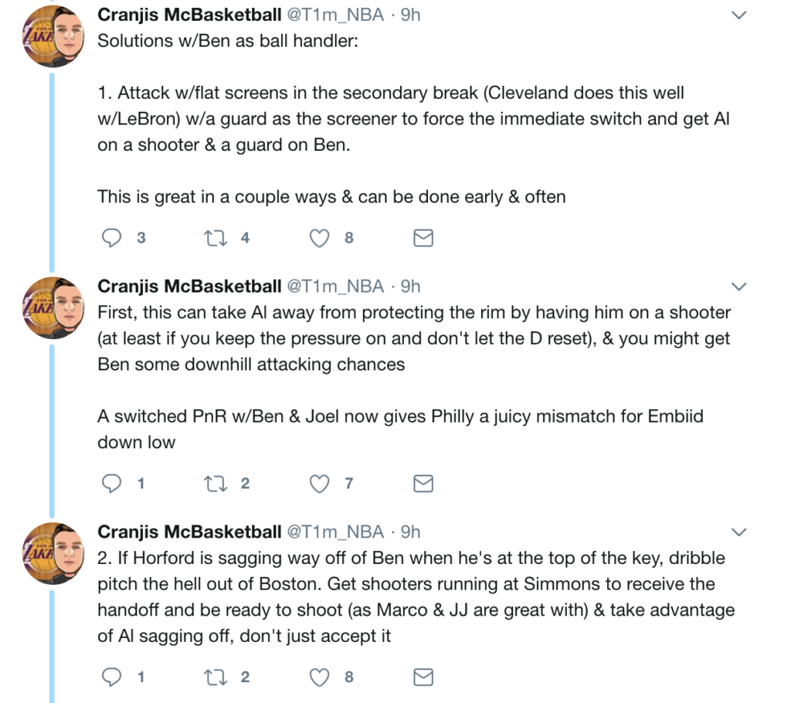Reply to the Horford sagging tweet

[113, 678]
